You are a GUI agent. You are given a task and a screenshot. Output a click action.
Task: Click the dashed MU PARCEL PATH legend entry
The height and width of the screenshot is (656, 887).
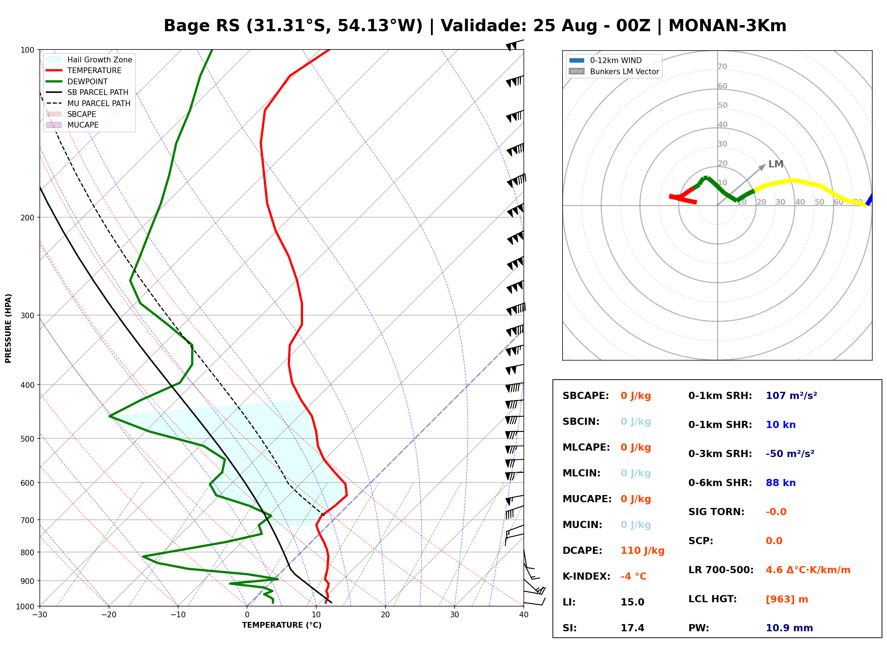(88, 103)
